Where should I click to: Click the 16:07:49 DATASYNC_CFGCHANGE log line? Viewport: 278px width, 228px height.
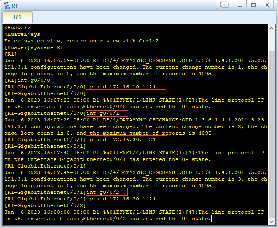click(135, 172)
